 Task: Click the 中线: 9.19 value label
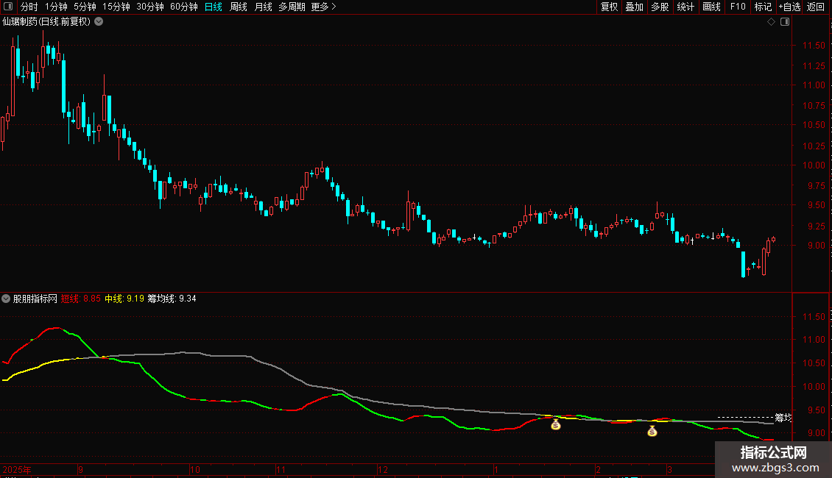[124, 299]
